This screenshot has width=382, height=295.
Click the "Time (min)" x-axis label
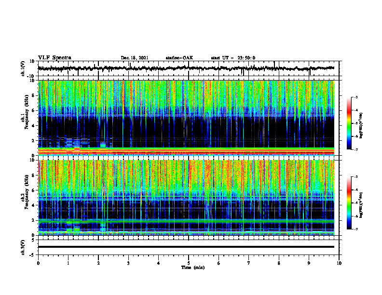193,268
